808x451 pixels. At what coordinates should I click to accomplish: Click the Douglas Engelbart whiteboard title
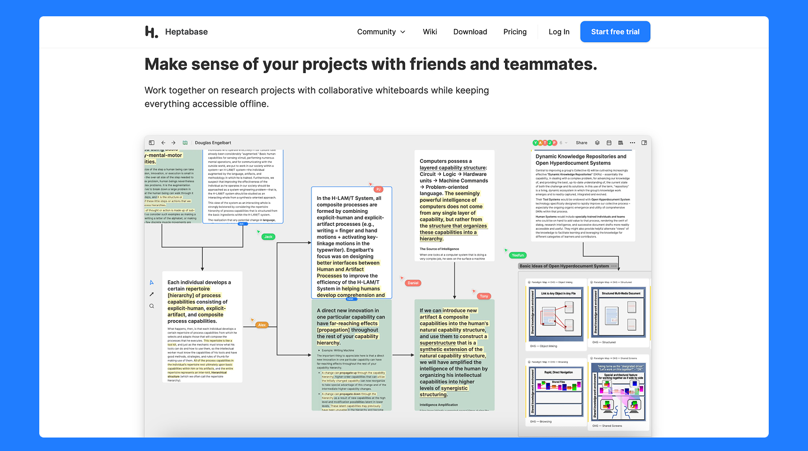pyautogui.click(x=213, y=143)
